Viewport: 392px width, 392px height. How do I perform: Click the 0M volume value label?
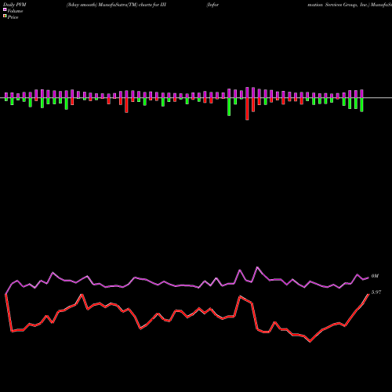375,276
